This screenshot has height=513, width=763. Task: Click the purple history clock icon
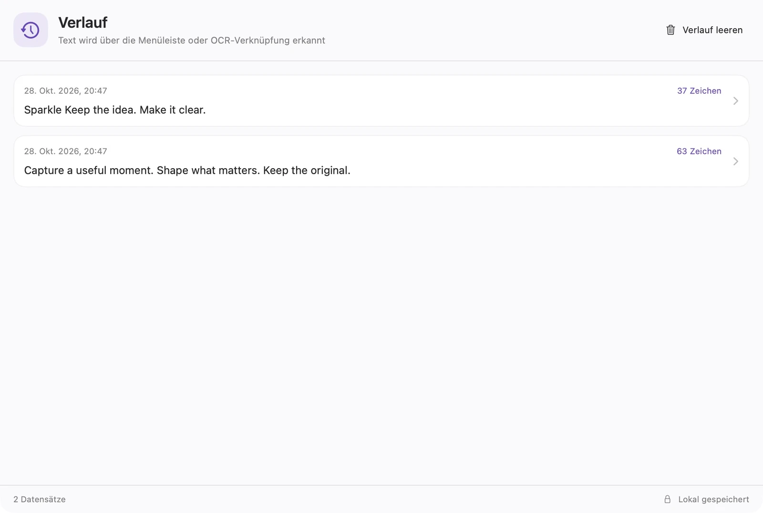(x=31, y=30)
